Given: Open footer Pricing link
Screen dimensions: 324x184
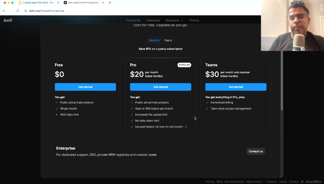Looking at the screenshot, I should tap(210, 182).
